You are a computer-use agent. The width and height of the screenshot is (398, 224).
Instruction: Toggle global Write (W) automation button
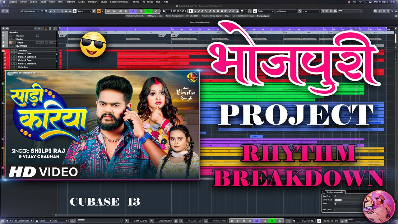click(66, 11)
